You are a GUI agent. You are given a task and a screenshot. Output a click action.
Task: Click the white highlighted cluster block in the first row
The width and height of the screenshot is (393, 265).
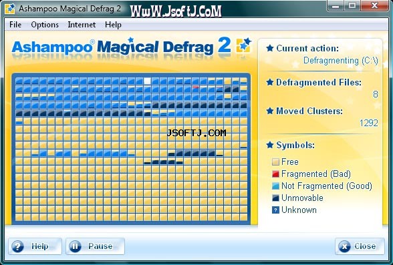[147, 81]
